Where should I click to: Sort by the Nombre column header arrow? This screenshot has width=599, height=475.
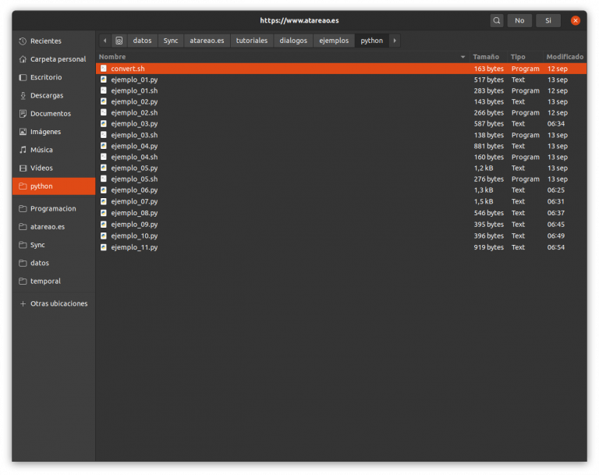click(x=463, y=57)
